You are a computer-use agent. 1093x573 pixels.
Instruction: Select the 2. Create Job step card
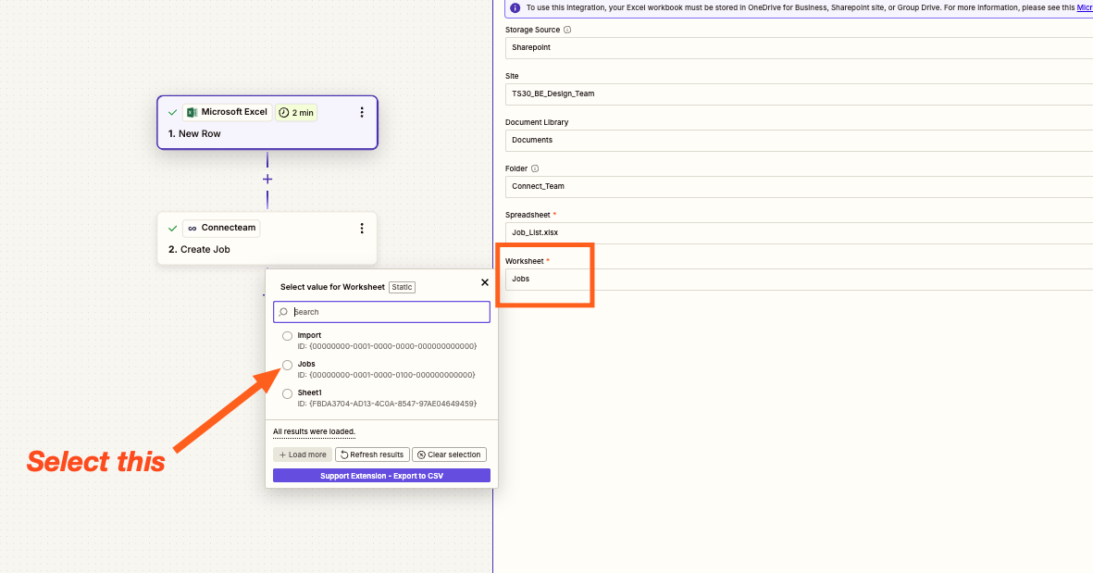pyautogui.click(x=267, y=239)
